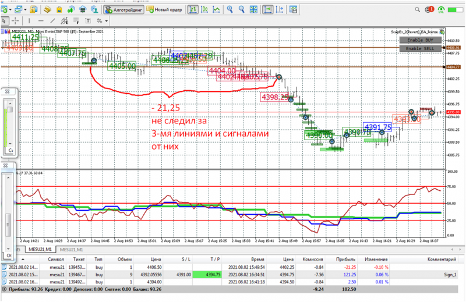
Task: Click upper panel scrollbar up arrow
Action: click(x=10, y=103)
